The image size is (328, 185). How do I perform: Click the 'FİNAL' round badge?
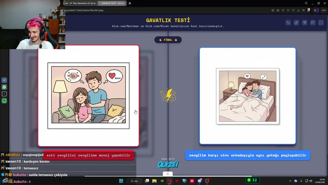click(168, 40)
